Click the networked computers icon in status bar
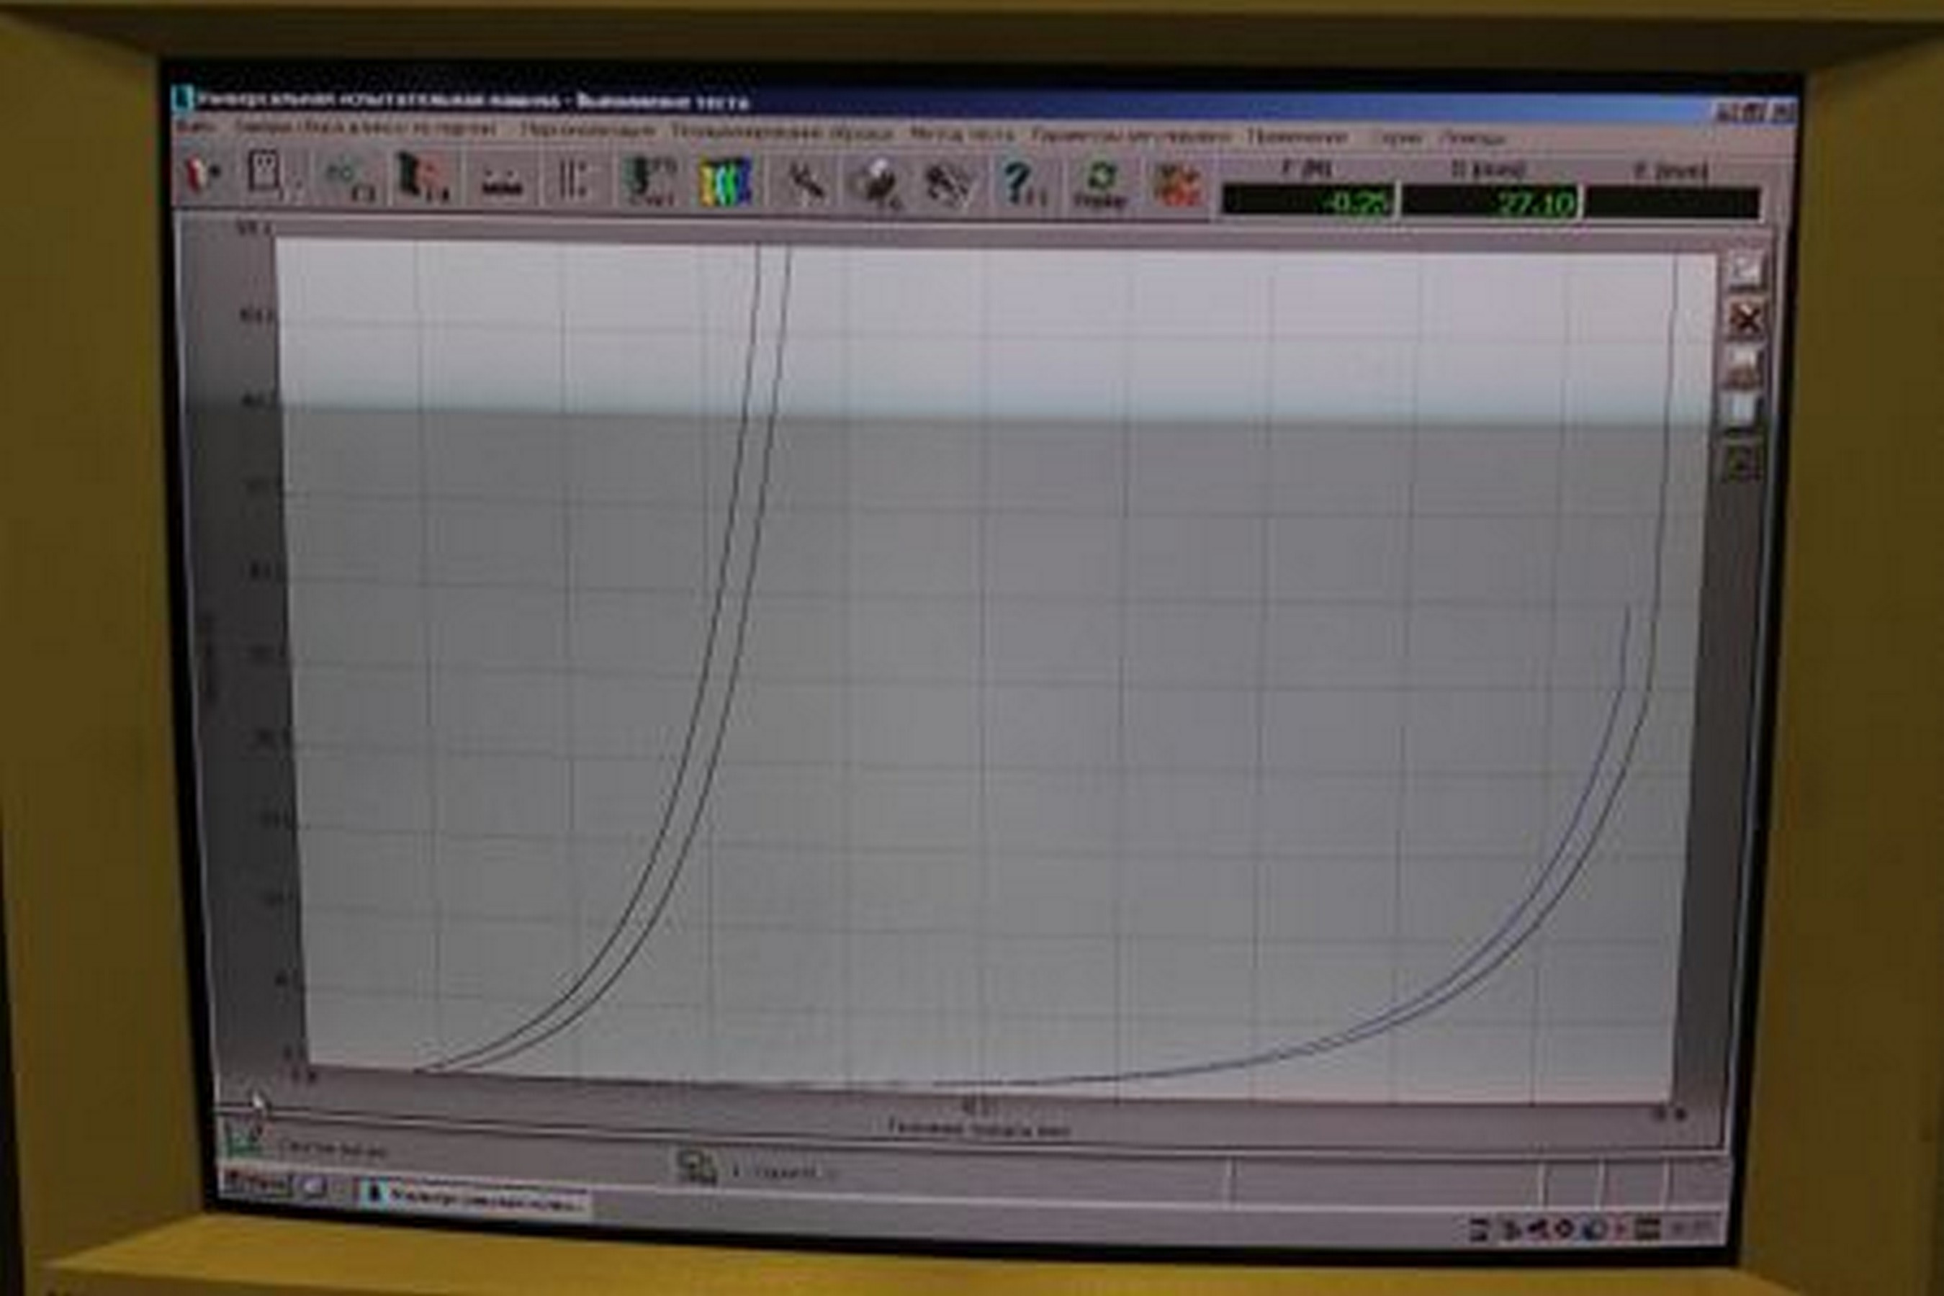 click(697, 1168)
